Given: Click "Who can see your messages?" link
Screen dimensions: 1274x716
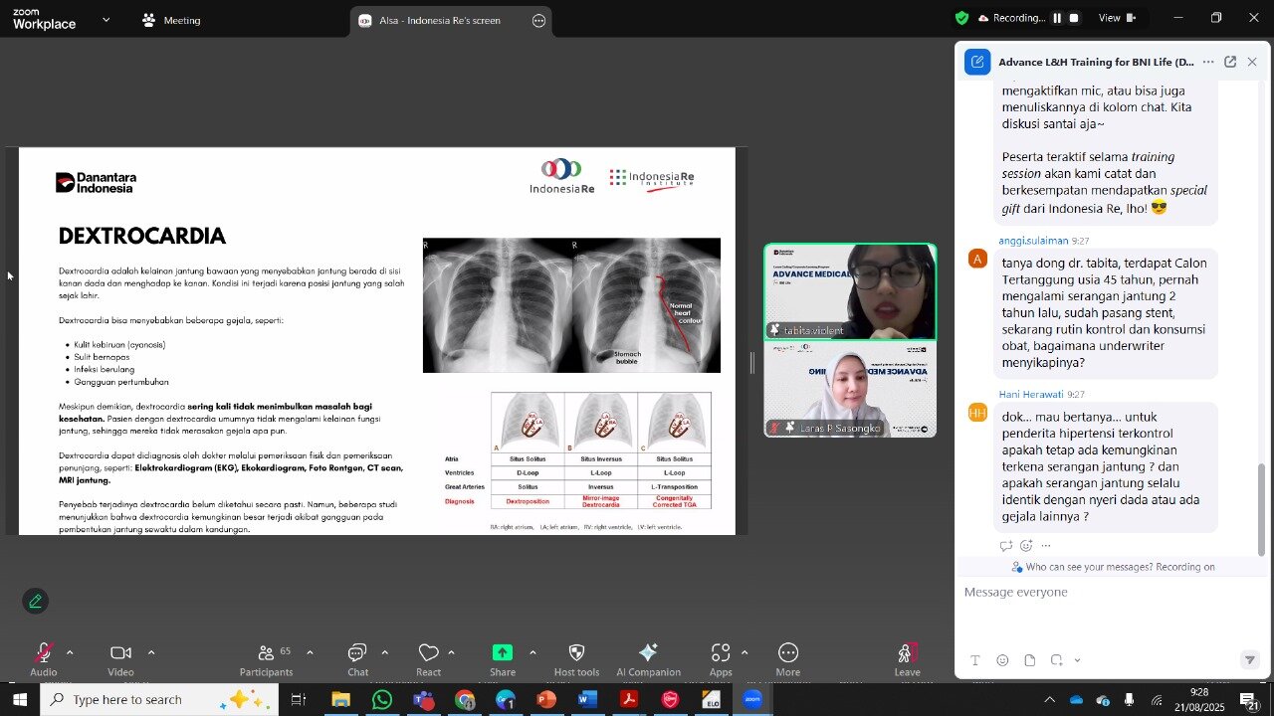Looking at the screenshot, I should pyautogui.click(x=1088, y=567).
